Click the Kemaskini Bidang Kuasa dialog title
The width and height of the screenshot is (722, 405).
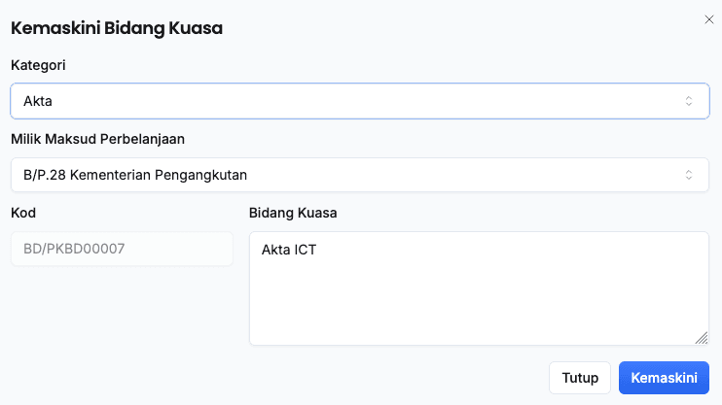(117, 28)
